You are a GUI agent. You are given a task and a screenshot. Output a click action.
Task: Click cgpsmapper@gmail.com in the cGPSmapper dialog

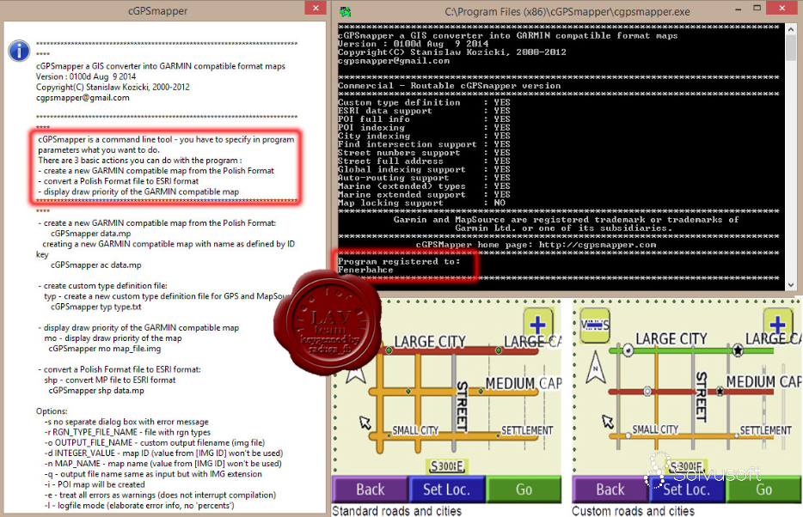83,98
